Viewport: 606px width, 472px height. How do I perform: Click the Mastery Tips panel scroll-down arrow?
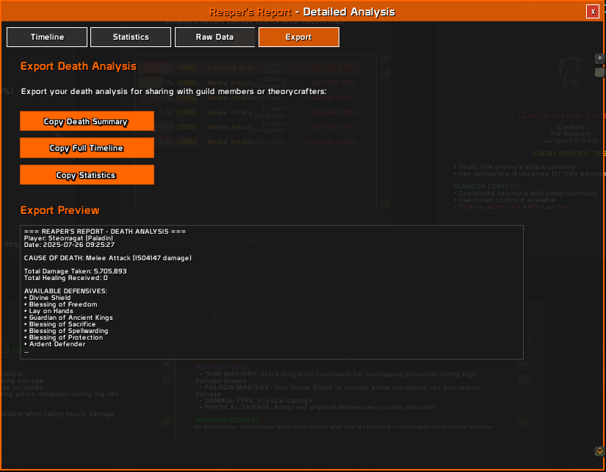click(x=523, y=422)
